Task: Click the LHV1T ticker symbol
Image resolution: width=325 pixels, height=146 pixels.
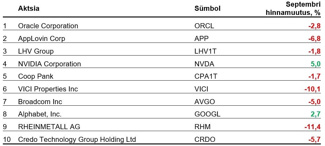Action: (205, 51)
